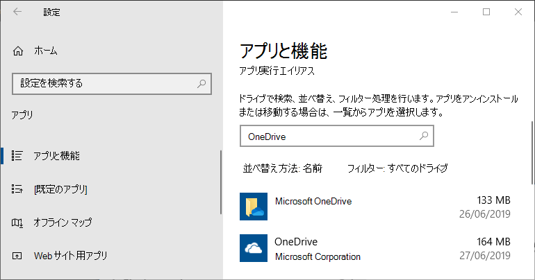Click the 26/06/2019 install date
This screenshot has height=280, width=535.
tap(485, 214)
